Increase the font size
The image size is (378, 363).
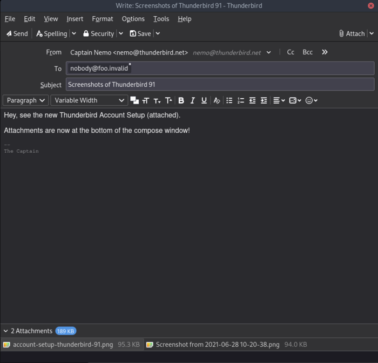168,100
